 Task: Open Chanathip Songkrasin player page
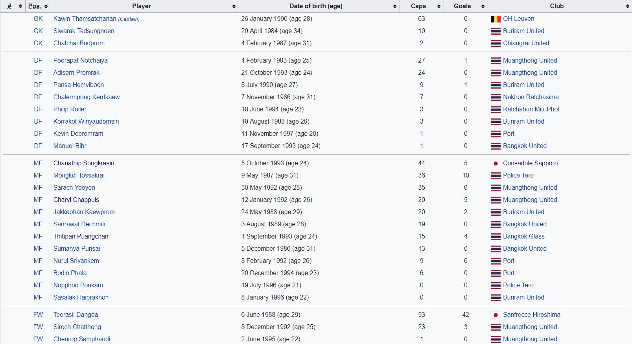pos(84,163)
